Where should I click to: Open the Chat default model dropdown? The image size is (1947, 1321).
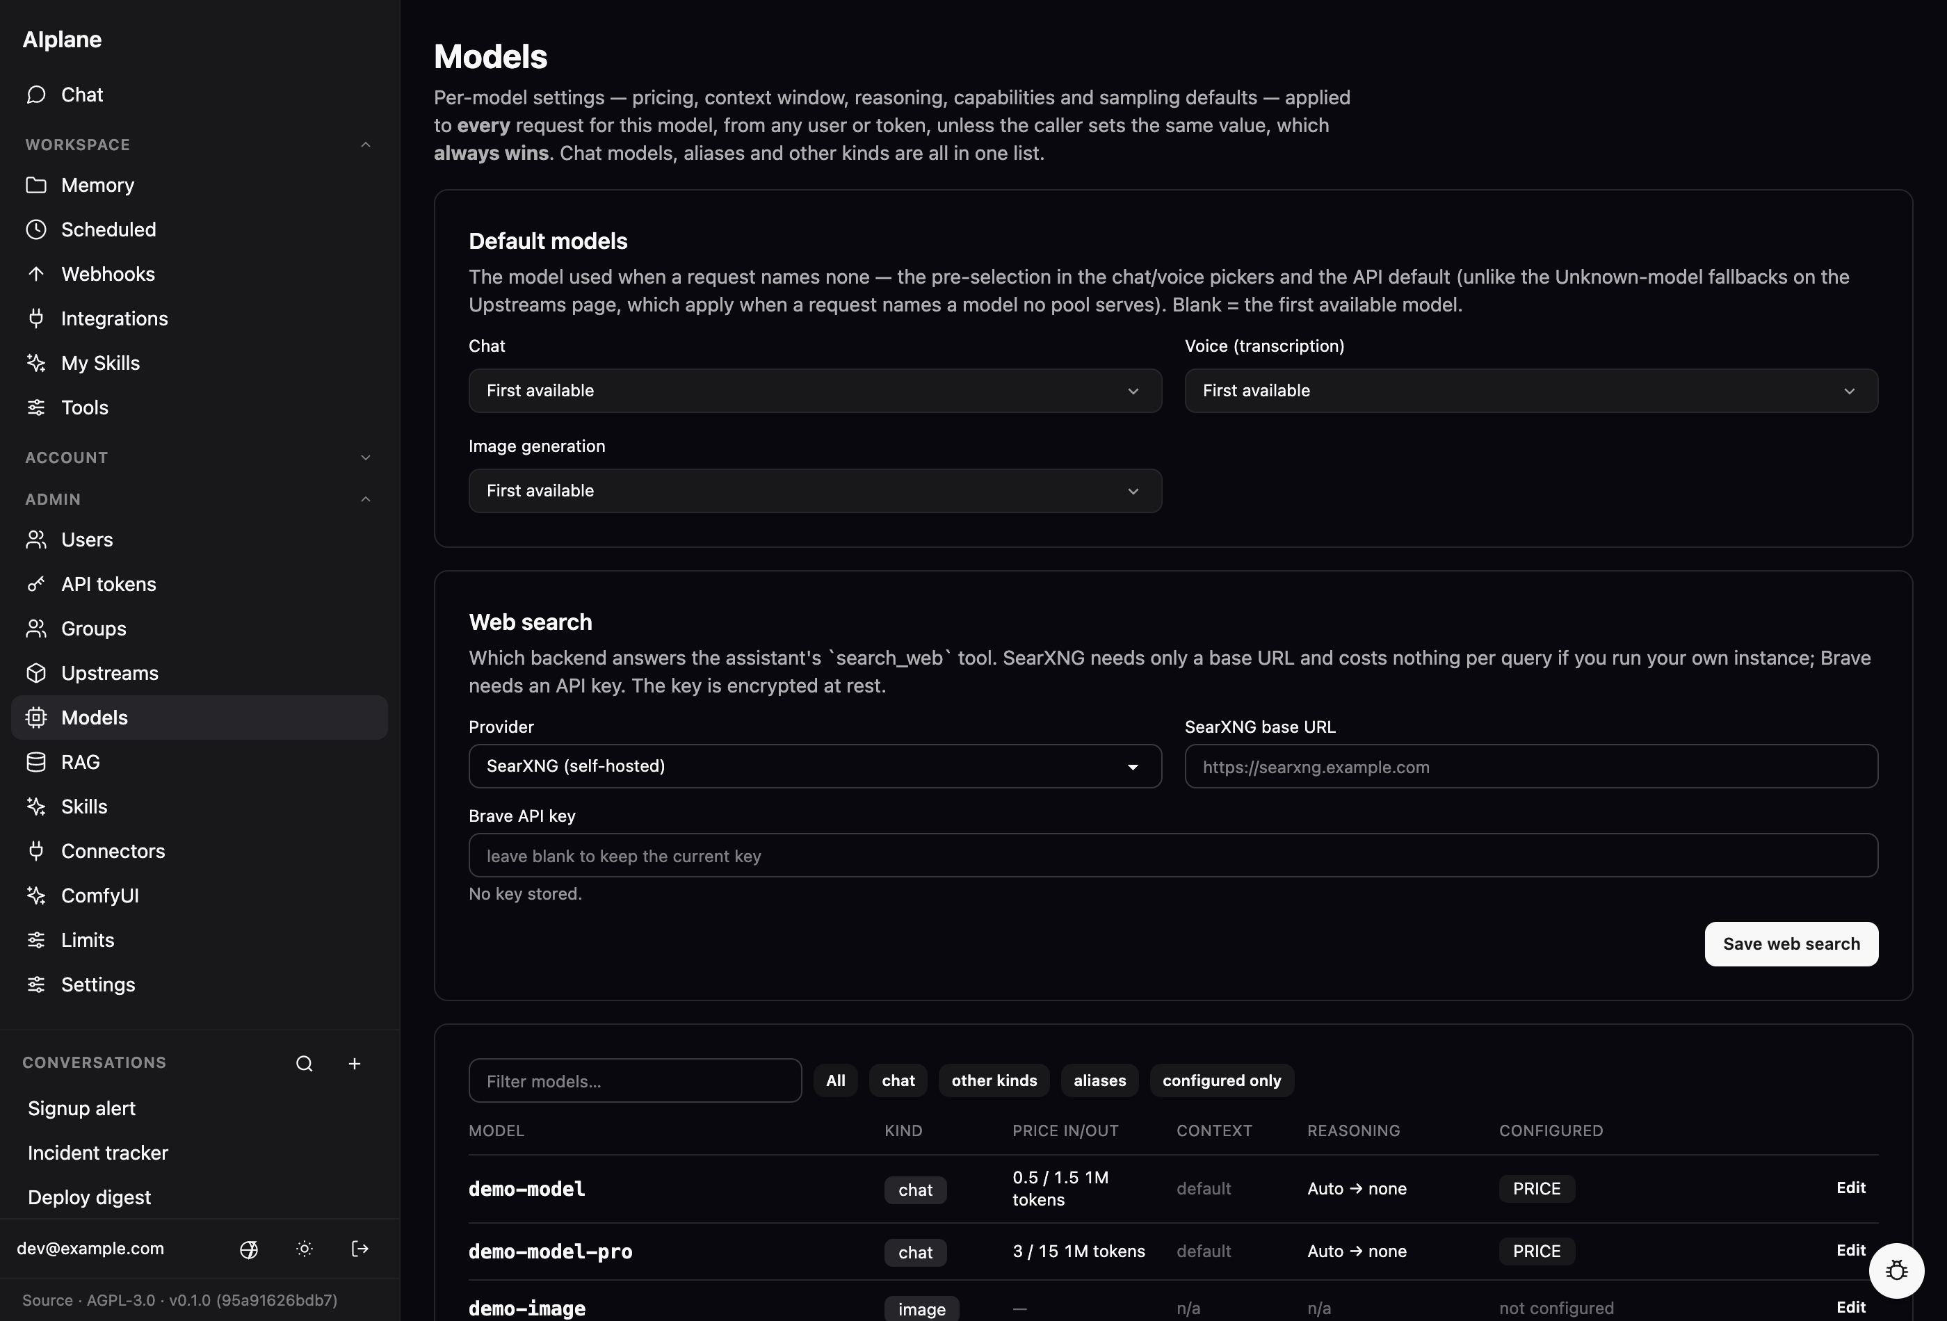coord(814,390)
